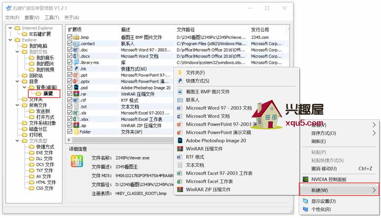
Task: Click folder icon beside 打印机 tree node
Action: [24, 135]
